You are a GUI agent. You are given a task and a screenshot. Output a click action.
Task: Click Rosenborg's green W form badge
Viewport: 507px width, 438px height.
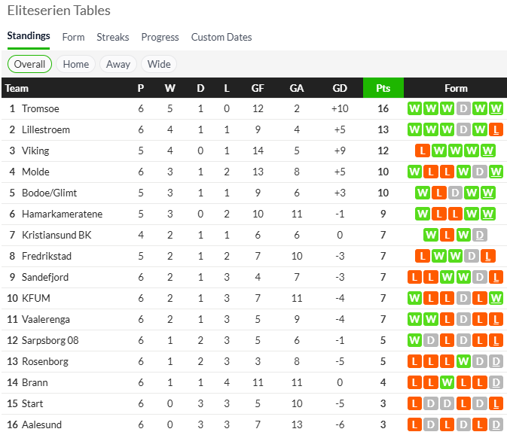(463, 361)
